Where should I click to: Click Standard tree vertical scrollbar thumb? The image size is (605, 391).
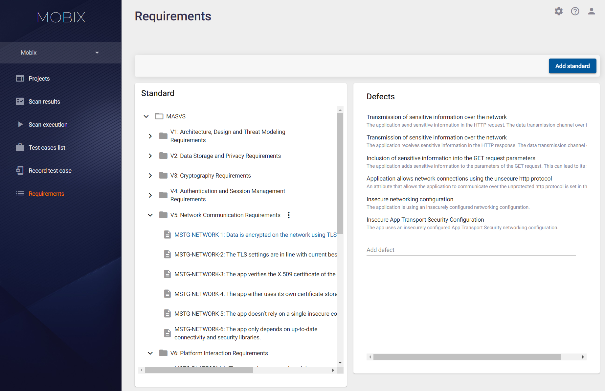click(x=340, y=173)
